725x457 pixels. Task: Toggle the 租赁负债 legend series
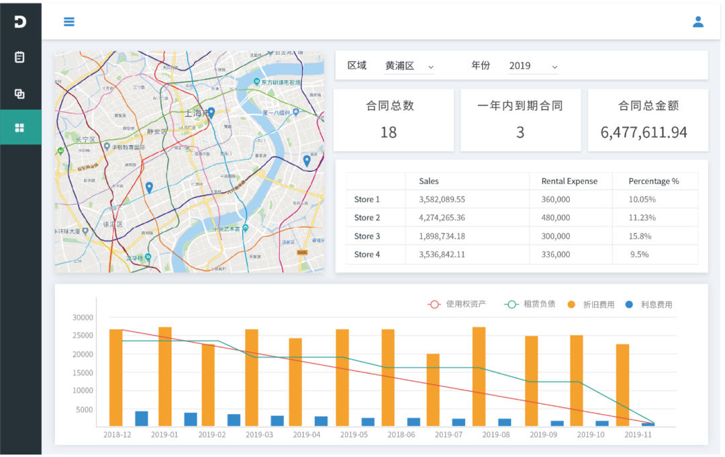tap(530, 304)
